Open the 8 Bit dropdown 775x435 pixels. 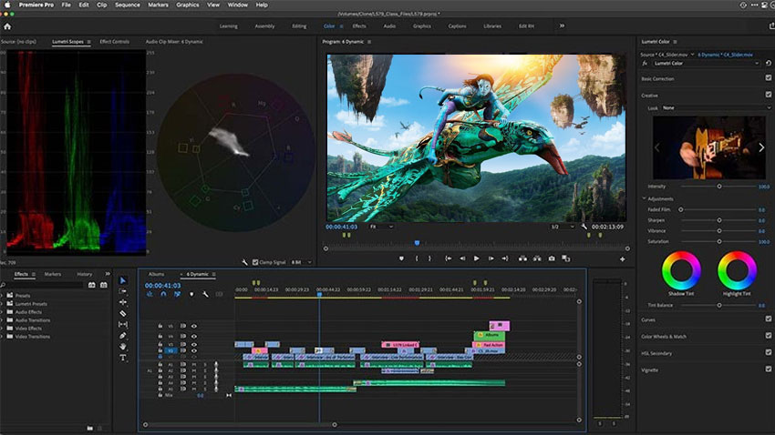click(301, 262)
